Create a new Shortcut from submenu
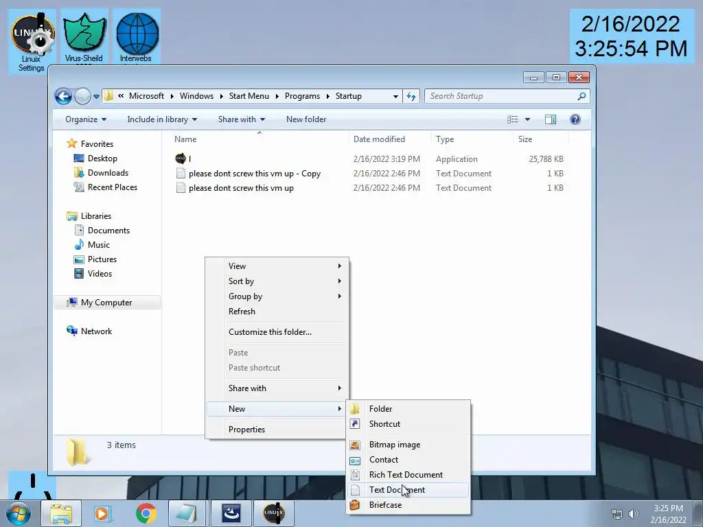Viewport: 703px width, 527px height. pyautogui.click(x=408, y=424)
